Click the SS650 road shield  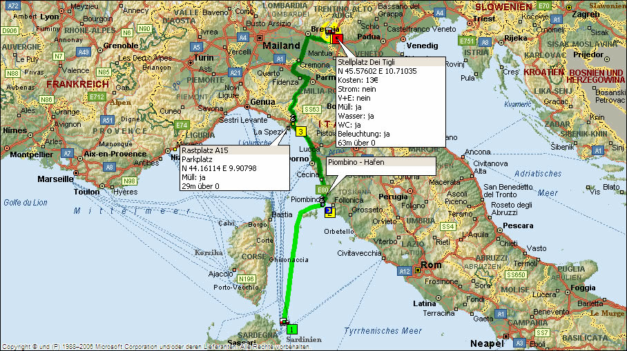point(516,274)
